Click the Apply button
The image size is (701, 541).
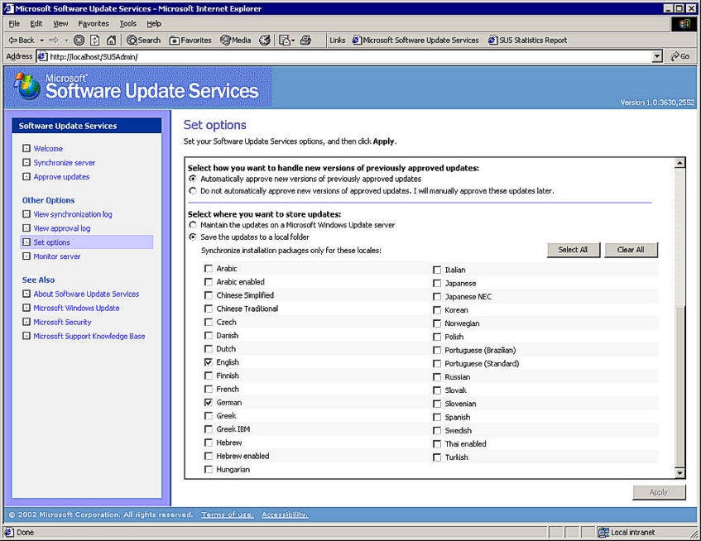point(659,492)
